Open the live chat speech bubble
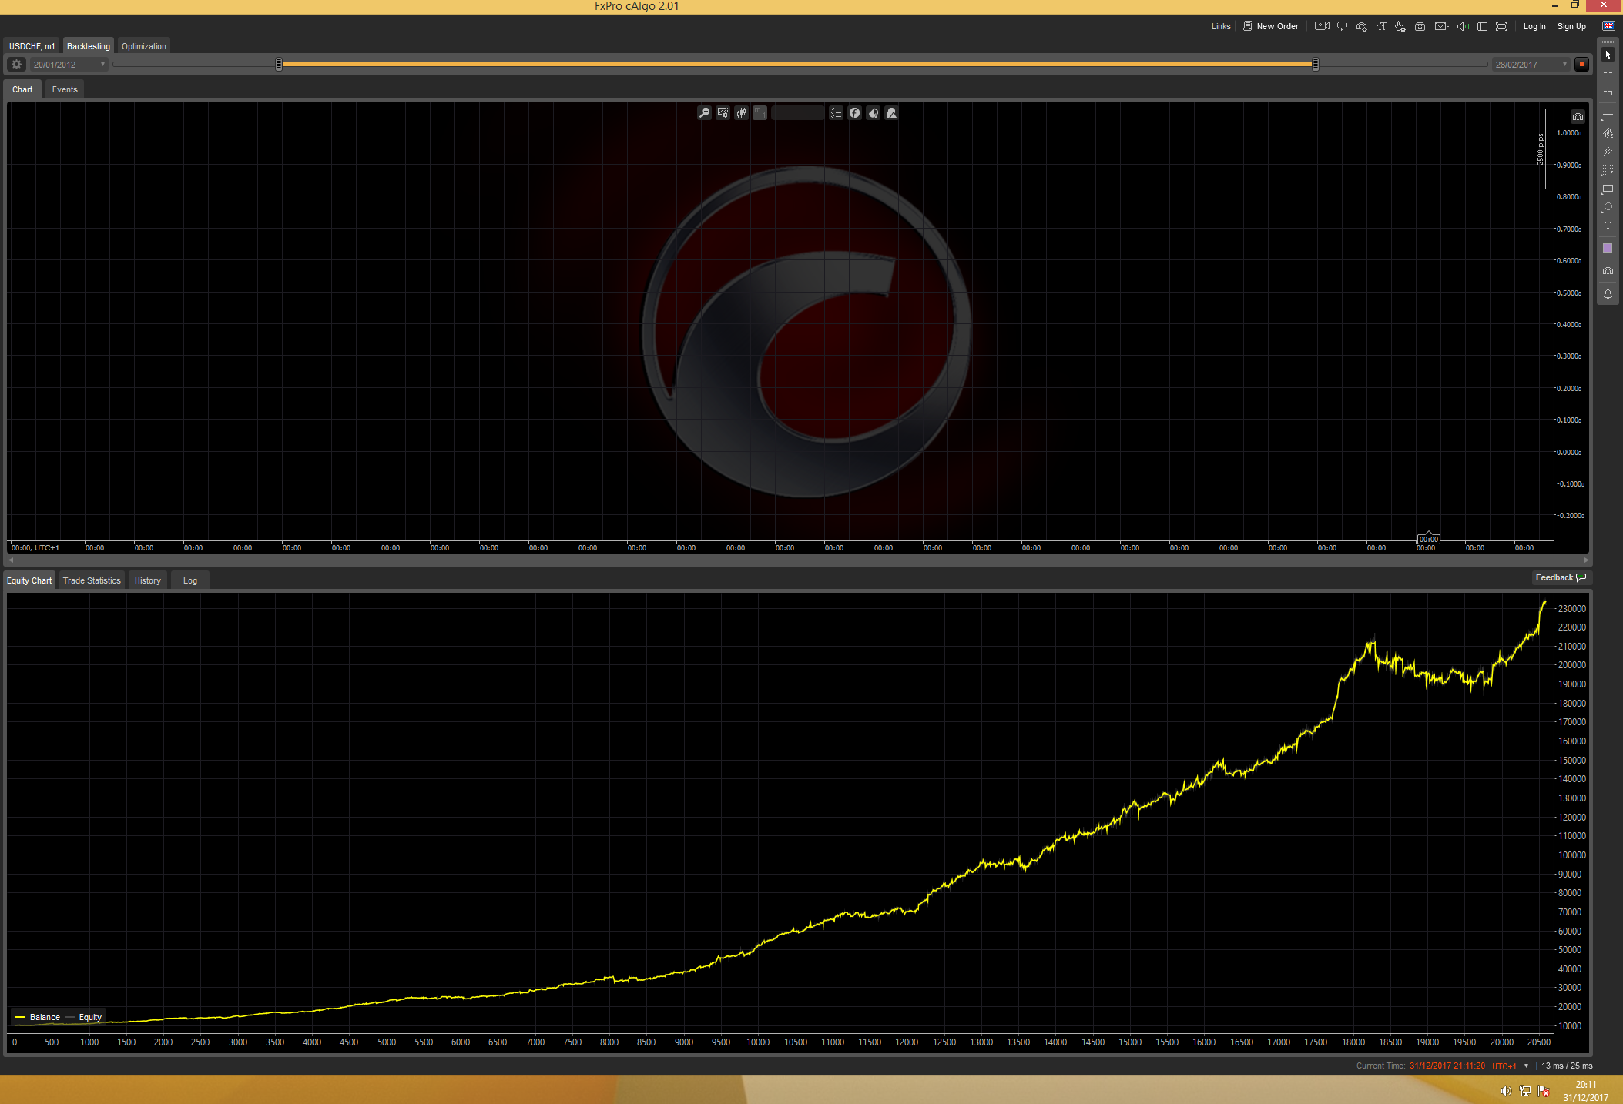 click(x=1342, y=26)
